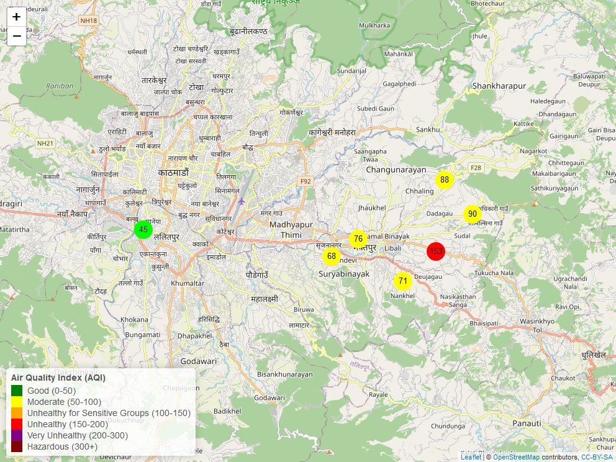
Task: Click 'Unhealthy for Sensitive Groups (100-150)' label
Action: tap(109, 413)
